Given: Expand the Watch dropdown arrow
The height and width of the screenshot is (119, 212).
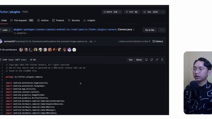Looking at the screenshot, I should click(x=120, y=12).
